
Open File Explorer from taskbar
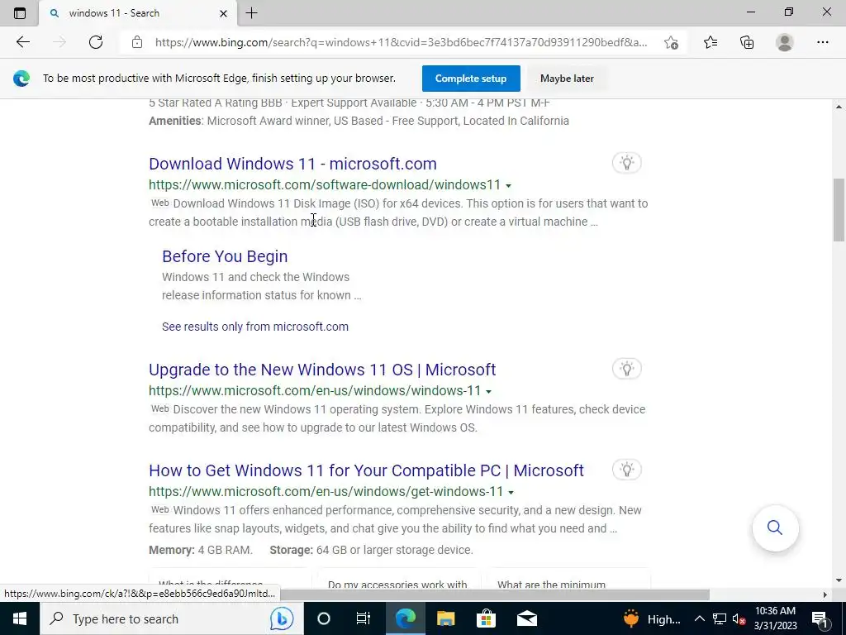(x=445, y=618)
